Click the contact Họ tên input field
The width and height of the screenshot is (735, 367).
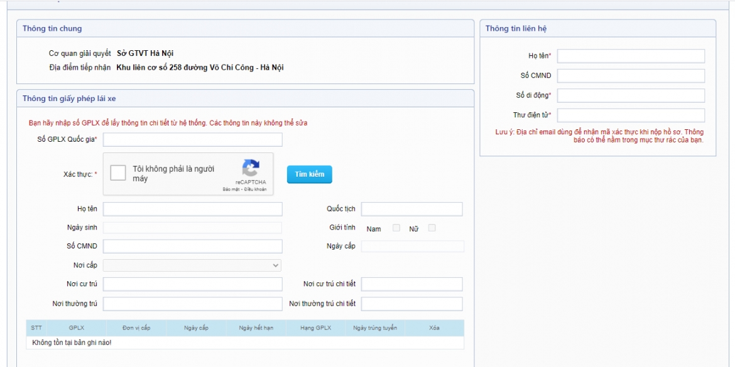point(631,56)
